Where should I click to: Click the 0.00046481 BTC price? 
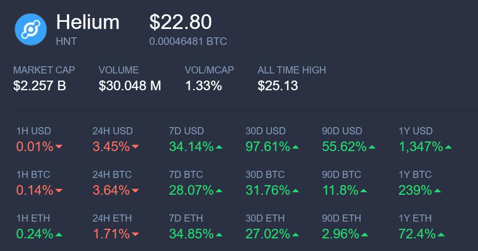pyautogui.click(x=188, y=42)
